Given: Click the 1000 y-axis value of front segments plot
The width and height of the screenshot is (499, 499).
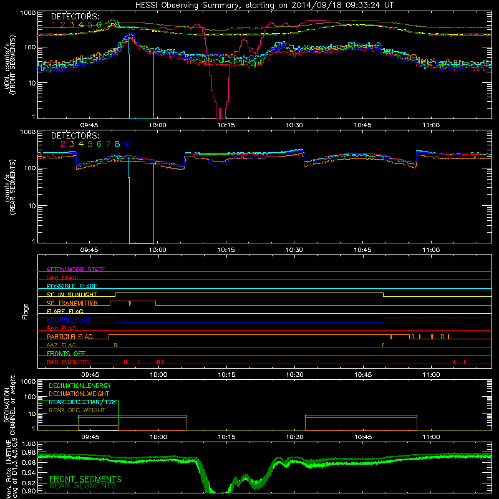Looking at the screenshot, I should 28,13.
